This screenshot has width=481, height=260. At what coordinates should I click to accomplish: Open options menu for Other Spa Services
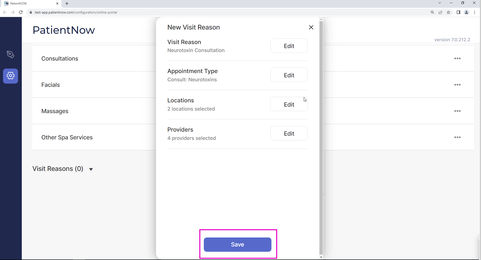pyautogui.click(x=457, y=137)
